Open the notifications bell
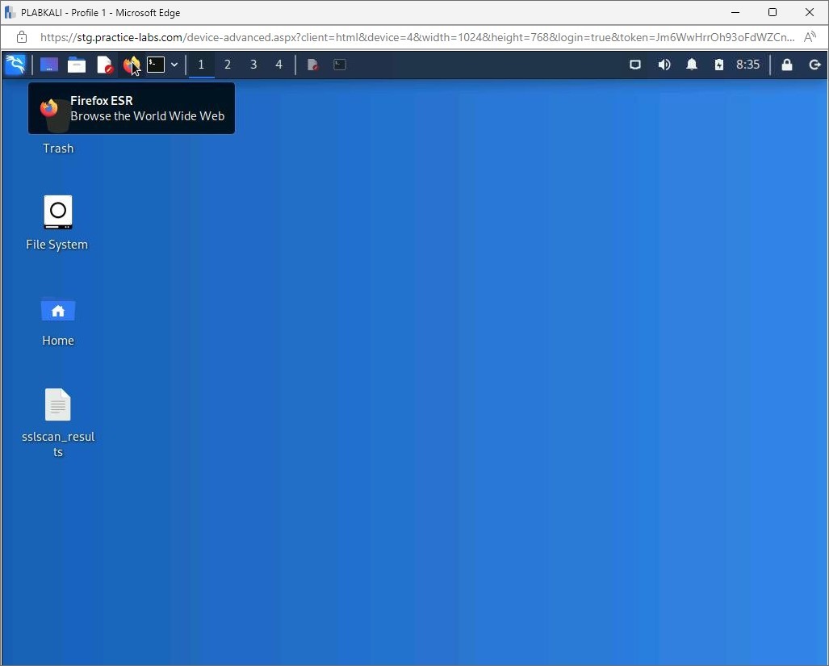The height and width of the screenshot is (666, 829). (x=692, y=65)
